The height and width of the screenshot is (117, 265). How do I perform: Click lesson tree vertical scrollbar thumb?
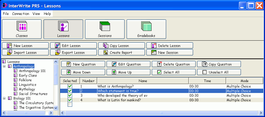point(56,74)
